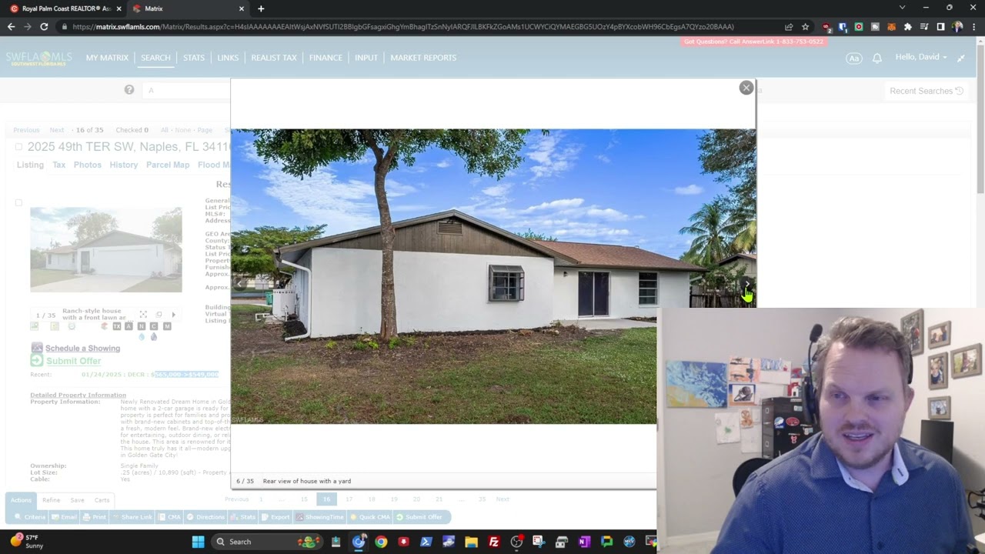Open the Windows Start menu

[198, 542]
